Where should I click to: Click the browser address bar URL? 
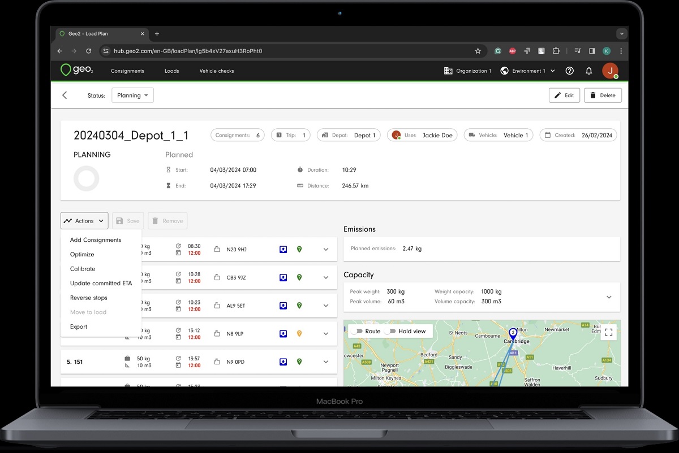[x=188, y=51]
